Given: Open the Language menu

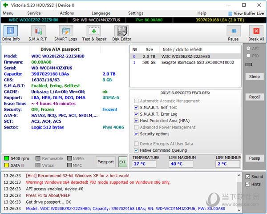Looking at the screenshot, I should tap(101, 13).
